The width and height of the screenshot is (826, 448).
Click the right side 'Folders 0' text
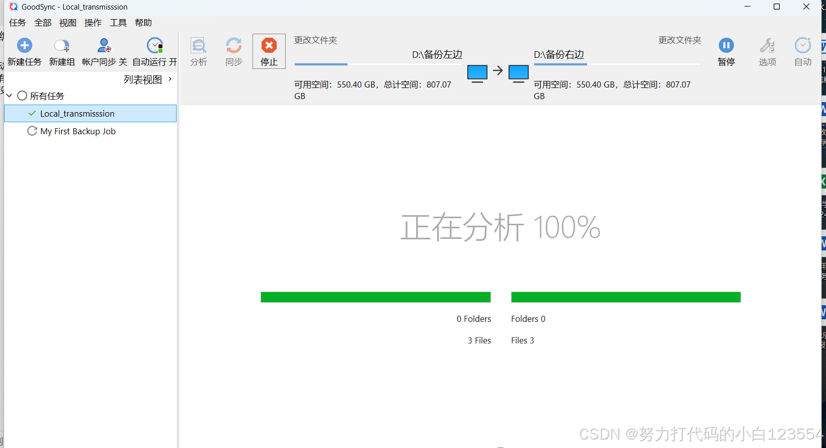[528, 319]
